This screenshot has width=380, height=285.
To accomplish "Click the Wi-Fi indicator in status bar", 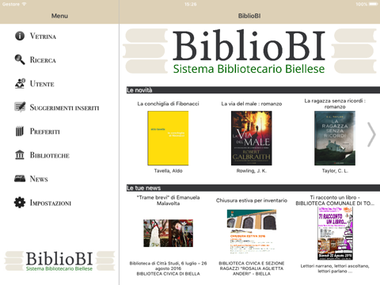I will (x=24, y=4).
